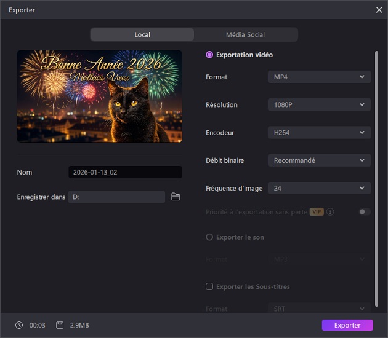Click the Nom text field
This screenshot has width=388, height=338.
tap(125, 172)
